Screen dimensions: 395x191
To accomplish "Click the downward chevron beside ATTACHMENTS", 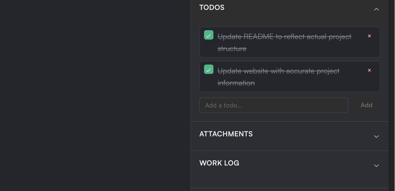I will (x=376, y=137).
